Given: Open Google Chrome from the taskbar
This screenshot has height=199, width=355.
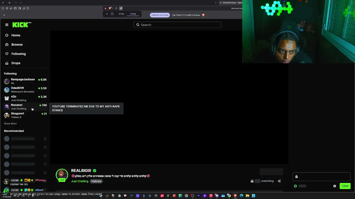Looking at the screenshot, I should (x=229, y=196).
